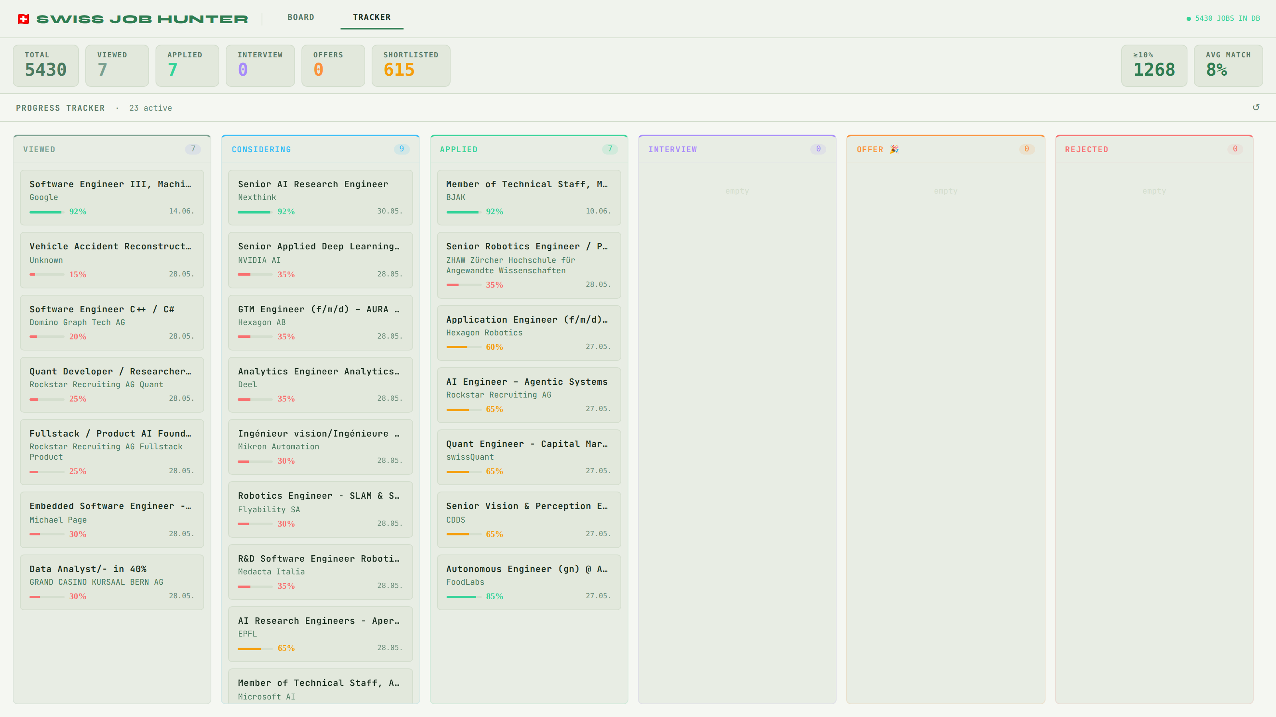1276x717 pixels.
Task: Open the AI Research Engineers EPFL card
Action: (x=321, y=634)
